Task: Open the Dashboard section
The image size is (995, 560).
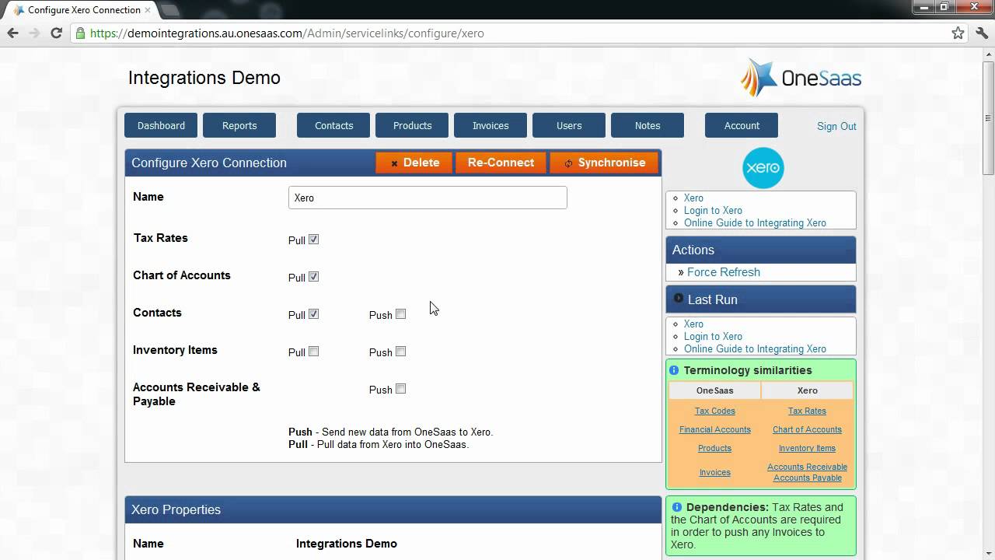Action: pos(161,125)
